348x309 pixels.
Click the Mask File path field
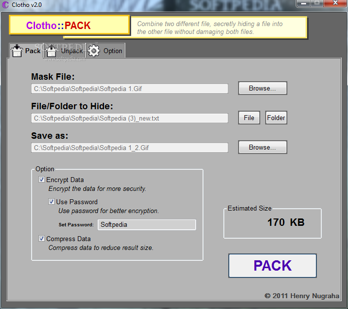[x=130, y=89]
